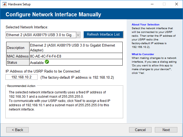183x137 pixels.
Task: Cancel the hardware setup
Action: (140, 130)
